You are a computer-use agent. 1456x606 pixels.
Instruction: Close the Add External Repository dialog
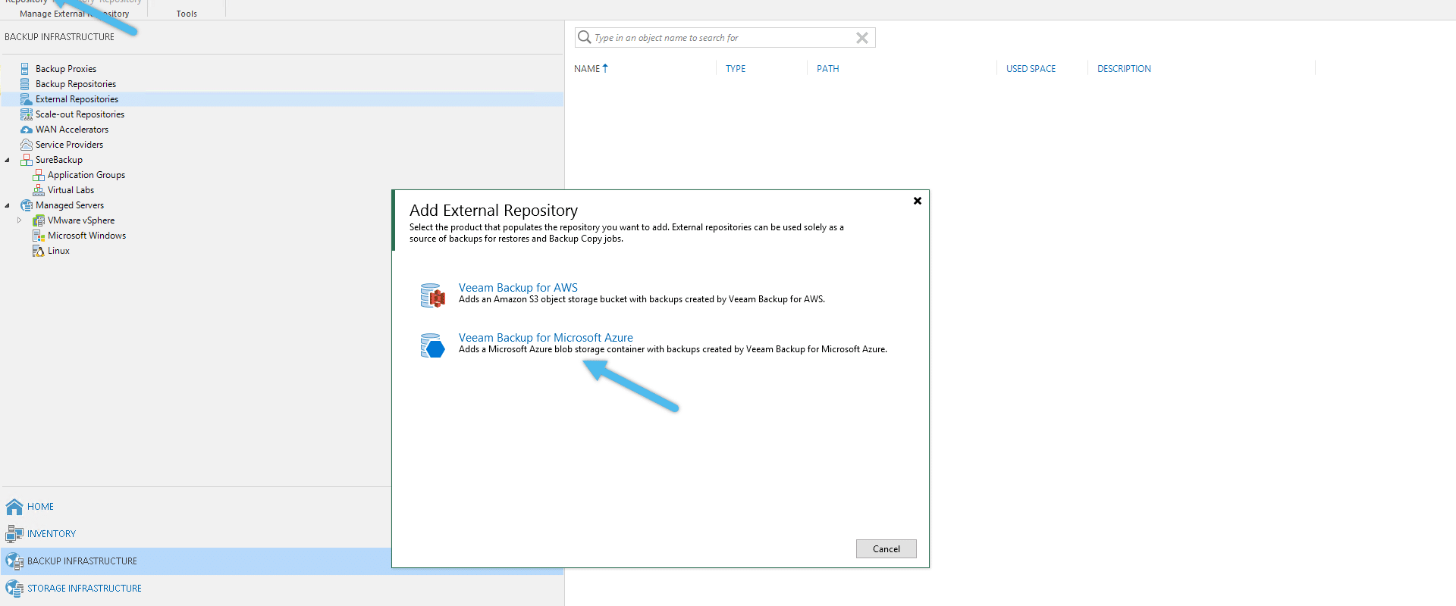(x=918, y=201)
